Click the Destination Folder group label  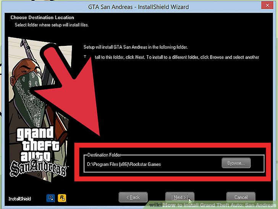[104, 155]
